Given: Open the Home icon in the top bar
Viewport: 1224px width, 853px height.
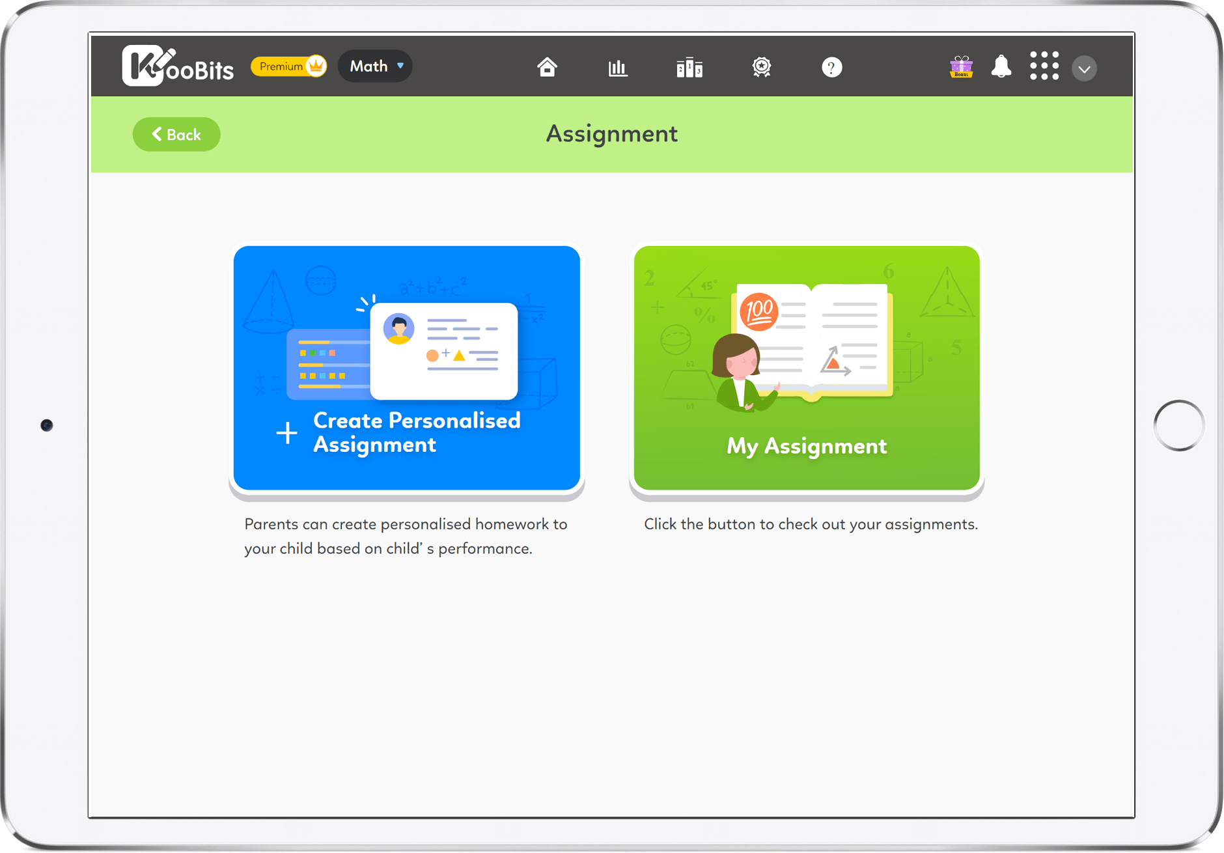Looking at the screenshot, I should tap(548, 66).
